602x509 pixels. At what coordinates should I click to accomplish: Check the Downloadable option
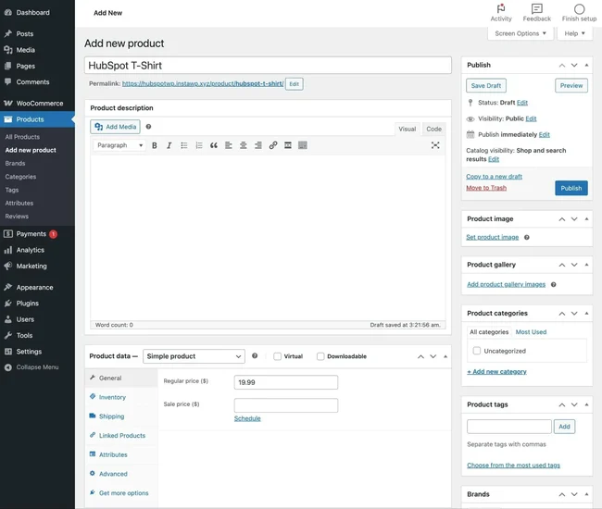pos(320,356)
